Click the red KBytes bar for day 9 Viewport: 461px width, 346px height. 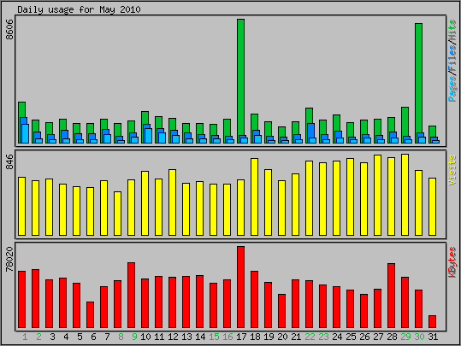132,296
